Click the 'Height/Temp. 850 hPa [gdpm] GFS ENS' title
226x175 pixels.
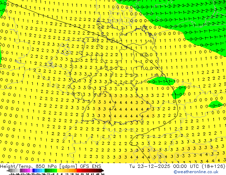coord(51,166)
